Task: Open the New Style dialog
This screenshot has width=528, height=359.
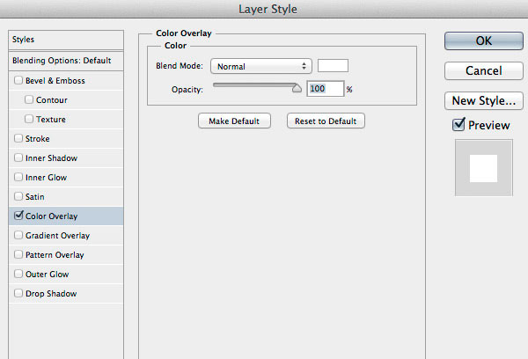Action: click(x=484, y=100)
